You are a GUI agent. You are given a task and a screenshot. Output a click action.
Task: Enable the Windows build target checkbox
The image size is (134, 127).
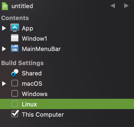click(x=15, y=93)
